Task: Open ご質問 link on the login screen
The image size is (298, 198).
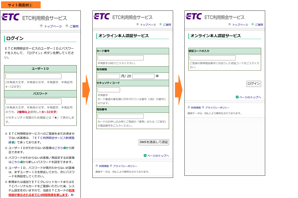Action: (x=74, y=26)
